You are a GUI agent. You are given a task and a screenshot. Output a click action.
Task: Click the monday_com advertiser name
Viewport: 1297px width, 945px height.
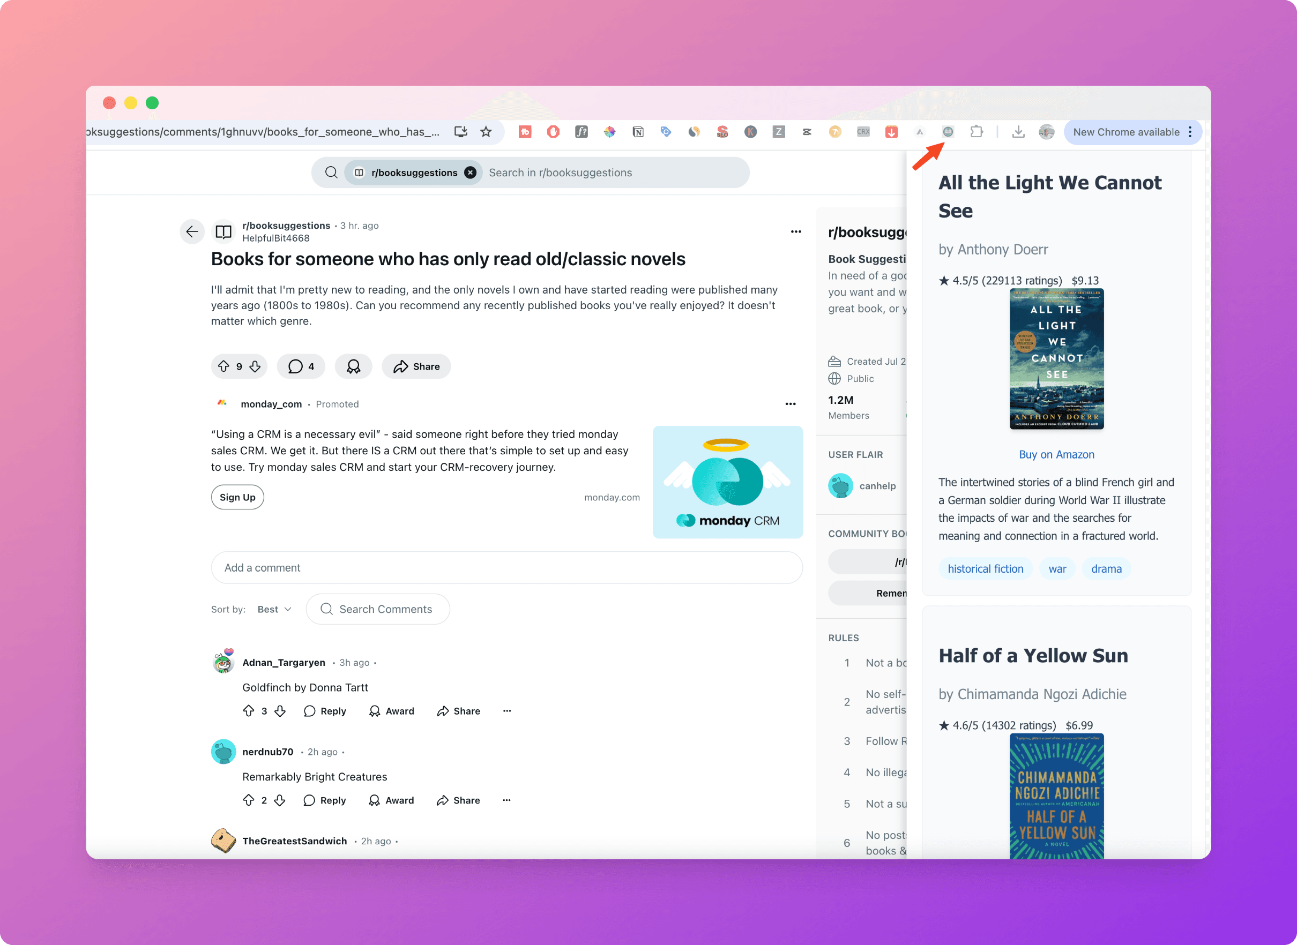271,404
